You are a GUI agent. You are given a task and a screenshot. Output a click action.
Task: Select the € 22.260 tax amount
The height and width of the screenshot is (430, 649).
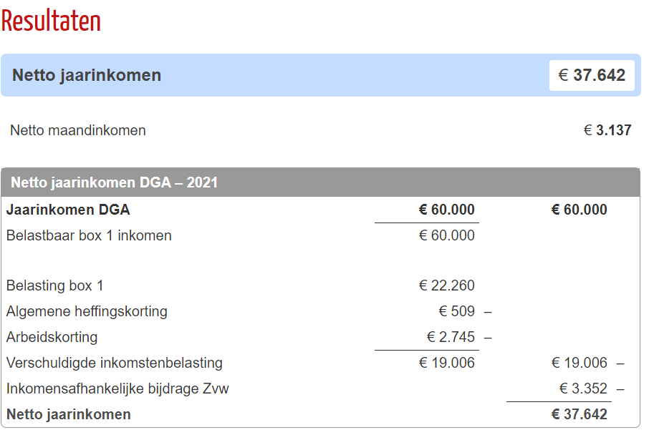[446, 285]
